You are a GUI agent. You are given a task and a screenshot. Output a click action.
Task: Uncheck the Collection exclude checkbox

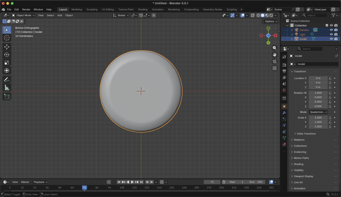[327, 25]
